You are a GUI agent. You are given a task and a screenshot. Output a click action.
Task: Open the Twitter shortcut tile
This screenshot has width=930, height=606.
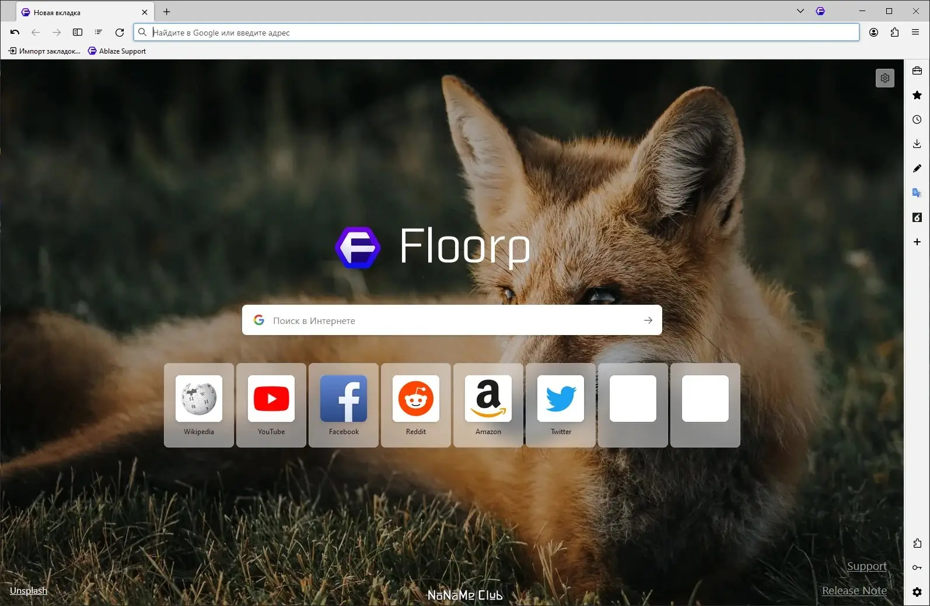[561, 406]
